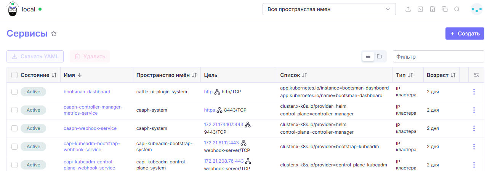
Task: Open row actions for bootsman-dashboard
Action: (x=474, y=92)
